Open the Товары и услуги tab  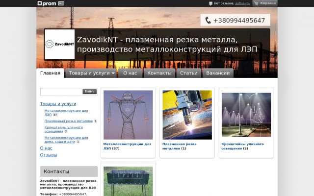89,73
